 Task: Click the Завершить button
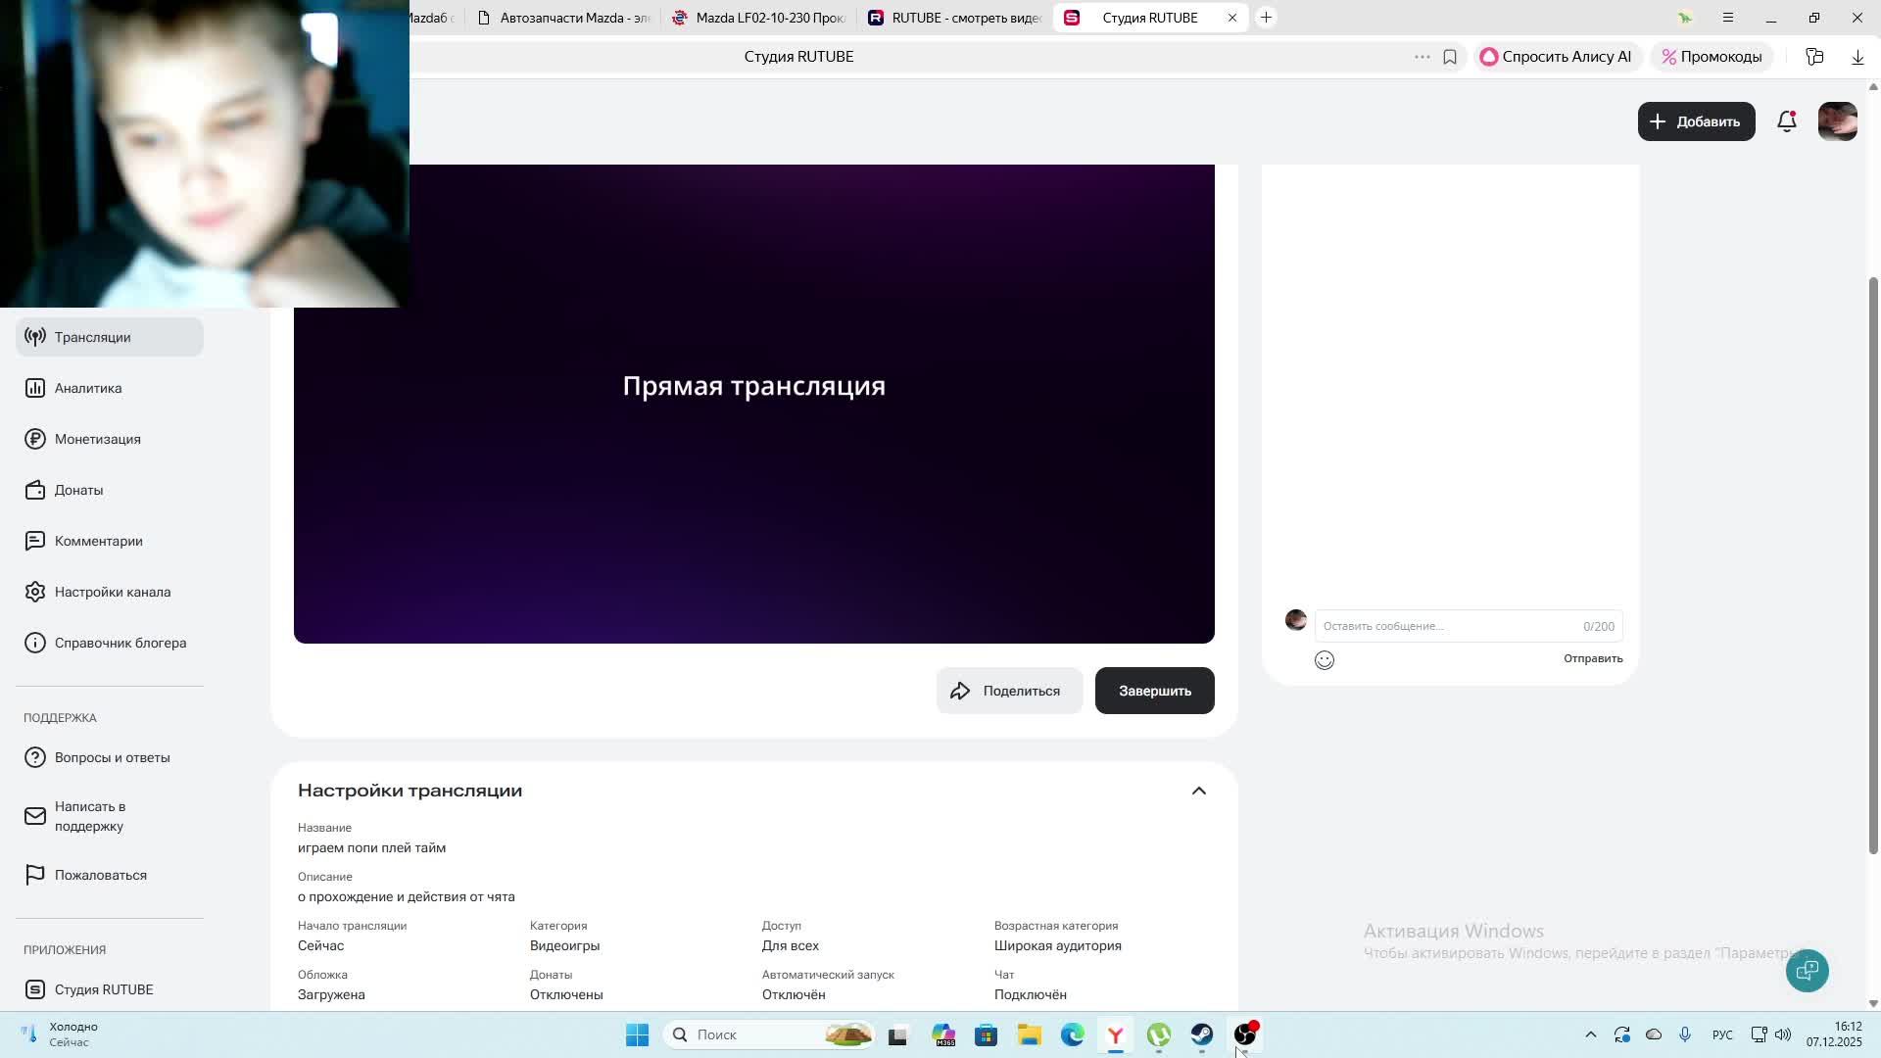(x=1154, y=690)
